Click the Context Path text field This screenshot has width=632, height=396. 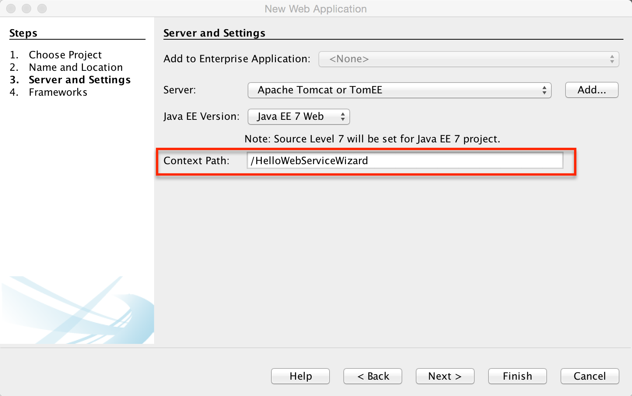point(405,160)
